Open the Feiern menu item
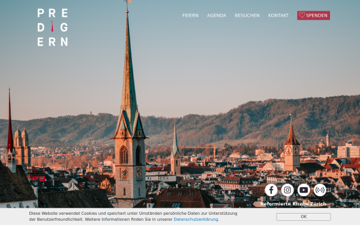 (x=190, y=16)
